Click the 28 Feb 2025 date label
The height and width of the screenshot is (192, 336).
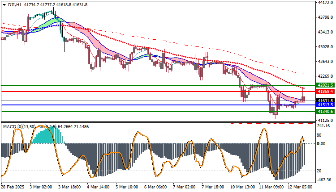[13, 187]
